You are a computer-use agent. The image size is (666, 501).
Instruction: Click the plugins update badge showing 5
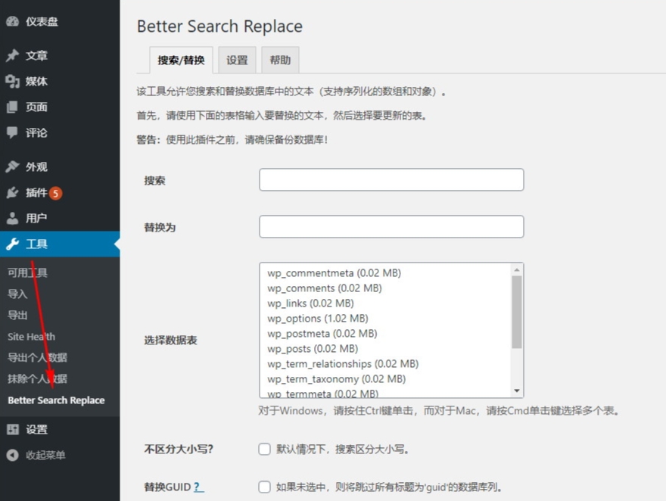click(x=56, y=193)
